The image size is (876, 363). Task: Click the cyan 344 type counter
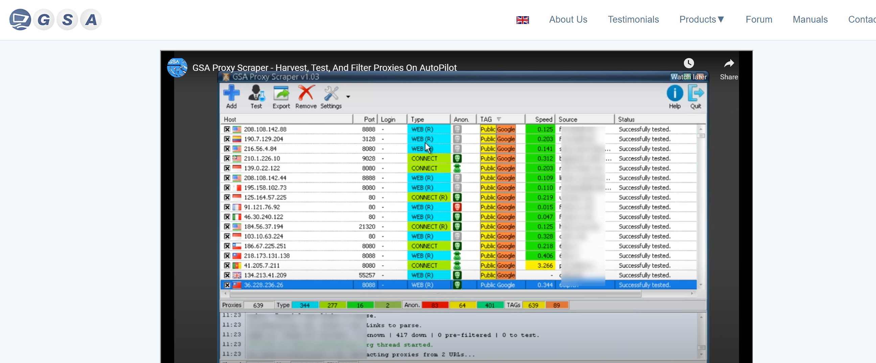[305, 305]
